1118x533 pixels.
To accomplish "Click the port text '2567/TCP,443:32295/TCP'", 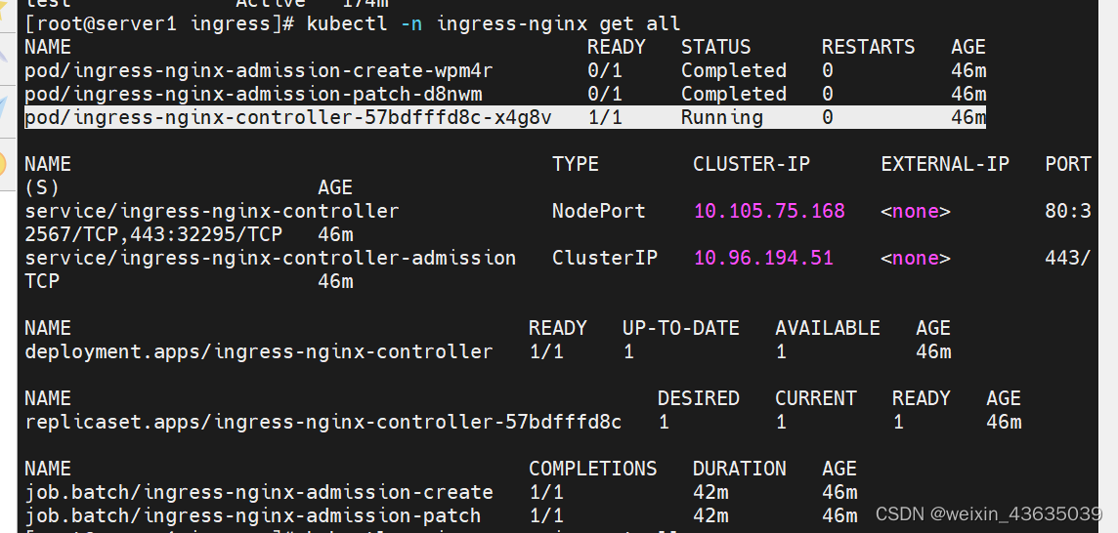I will (153, 234).
